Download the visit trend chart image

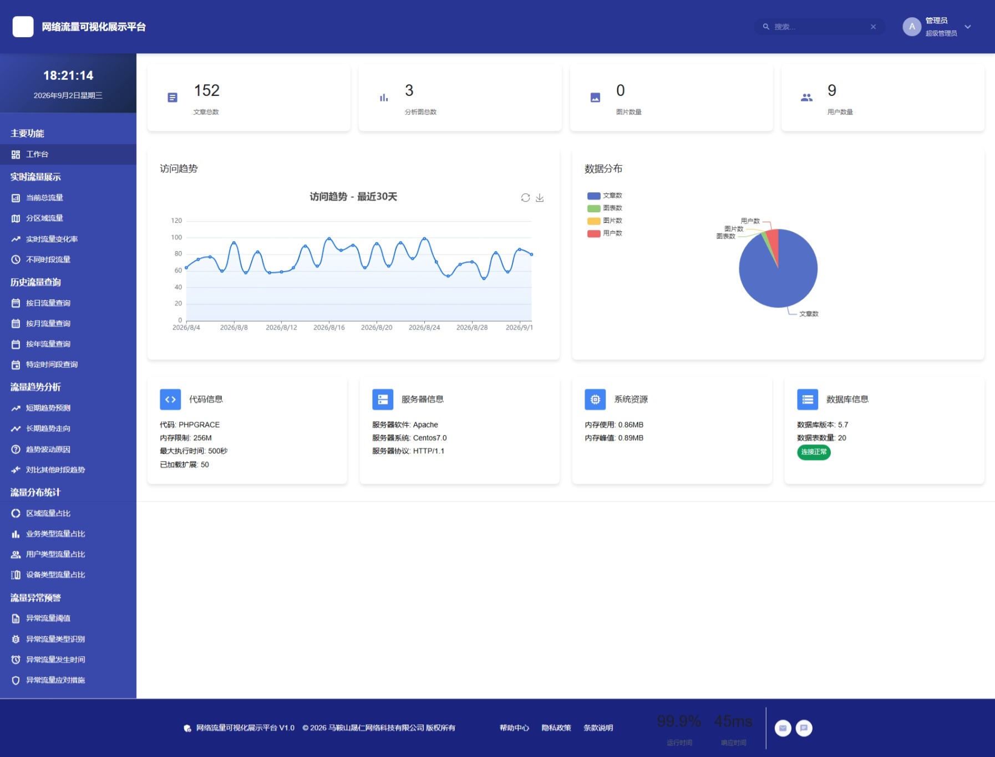[540, 198]
